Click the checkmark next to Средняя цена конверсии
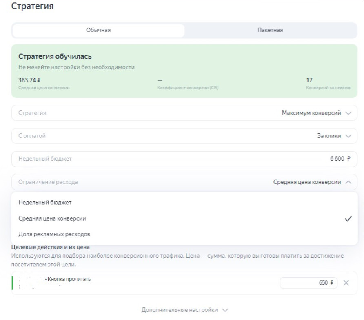The width and height of the screenshot is (364, 320). click(348, 218)
